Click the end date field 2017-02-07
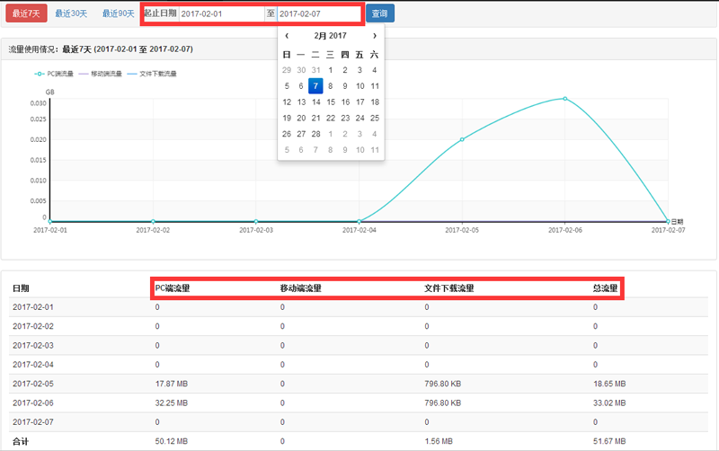Viewport: 719px width, 451px height. click(x=318, y=13)
